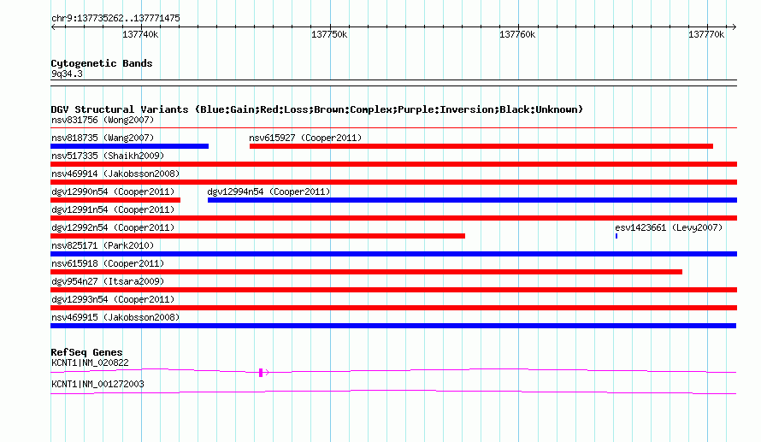761x442 pixels.
Task: Open the KCNT1|NM_020822 gene label
Action: tap(90, 362)
